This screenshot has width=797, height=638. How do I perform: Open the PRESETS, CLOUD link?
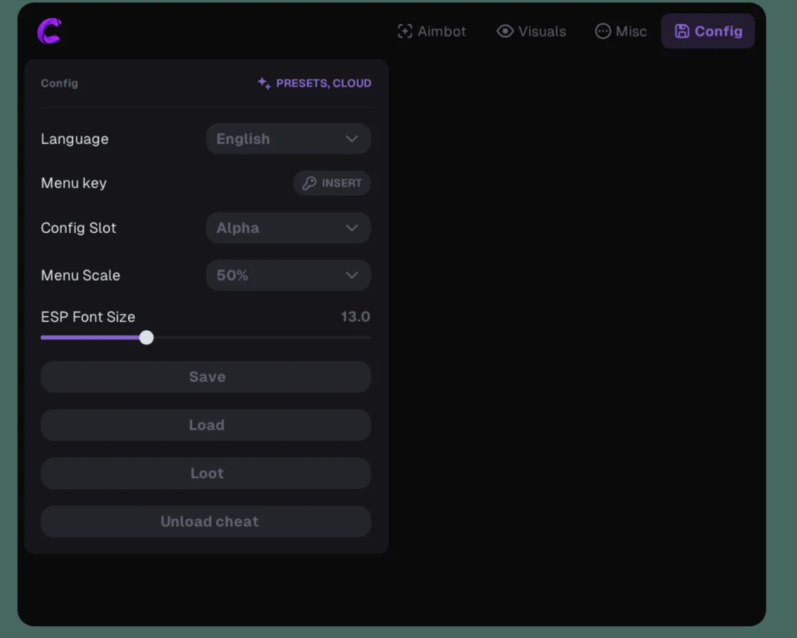[x=323, y=83]
